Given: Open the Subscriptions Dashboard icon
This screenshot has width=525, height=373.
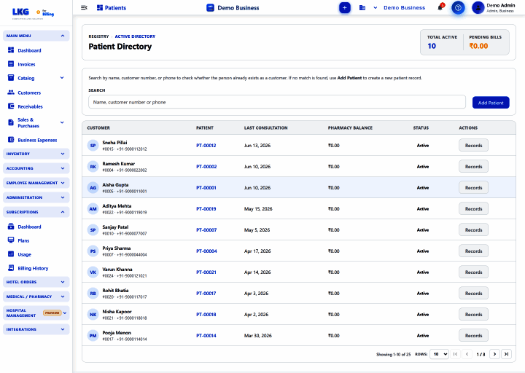Looking at the screenshot, I should 11,227.
